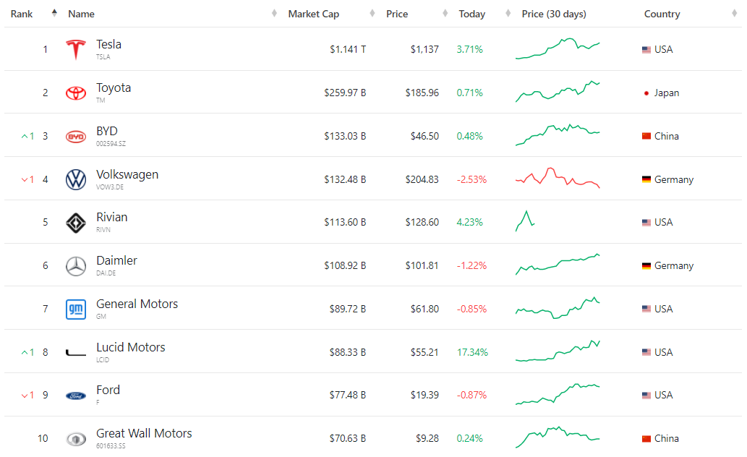Screen dimensions: 747x457
Task: Click BYD's 30-day price chart
Action: [558, 135]
